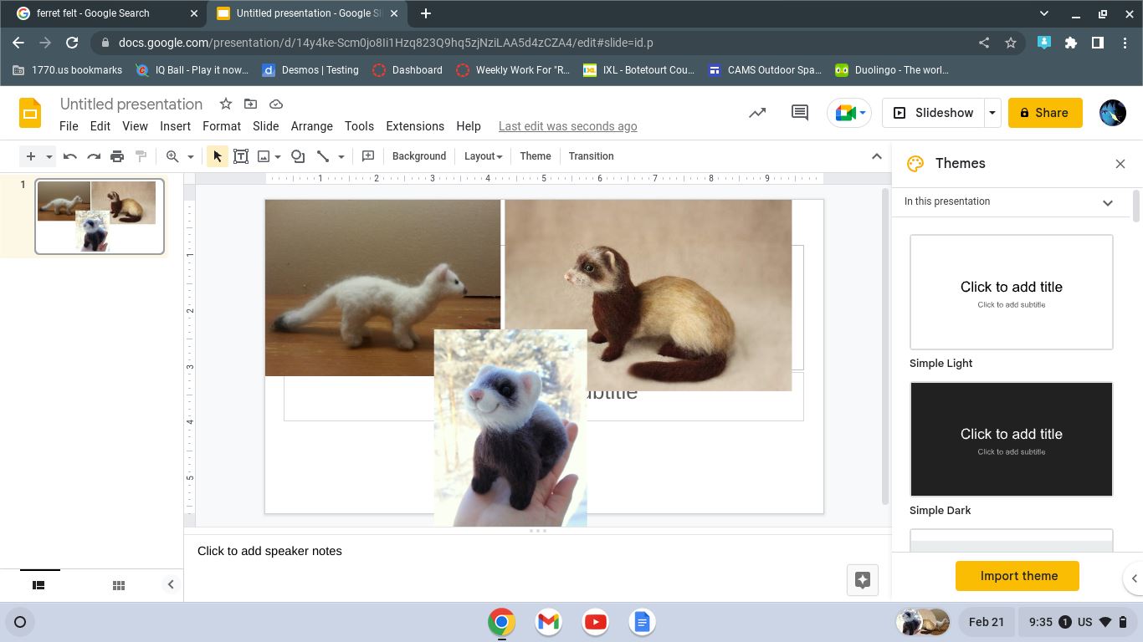Click the Share button

coord(1044,113)
